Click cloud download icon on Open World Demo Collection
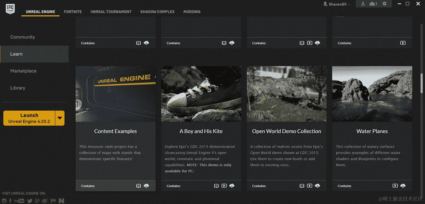 317,186
